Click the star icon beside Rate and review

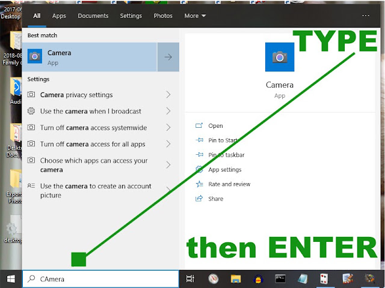coord(199,184)
